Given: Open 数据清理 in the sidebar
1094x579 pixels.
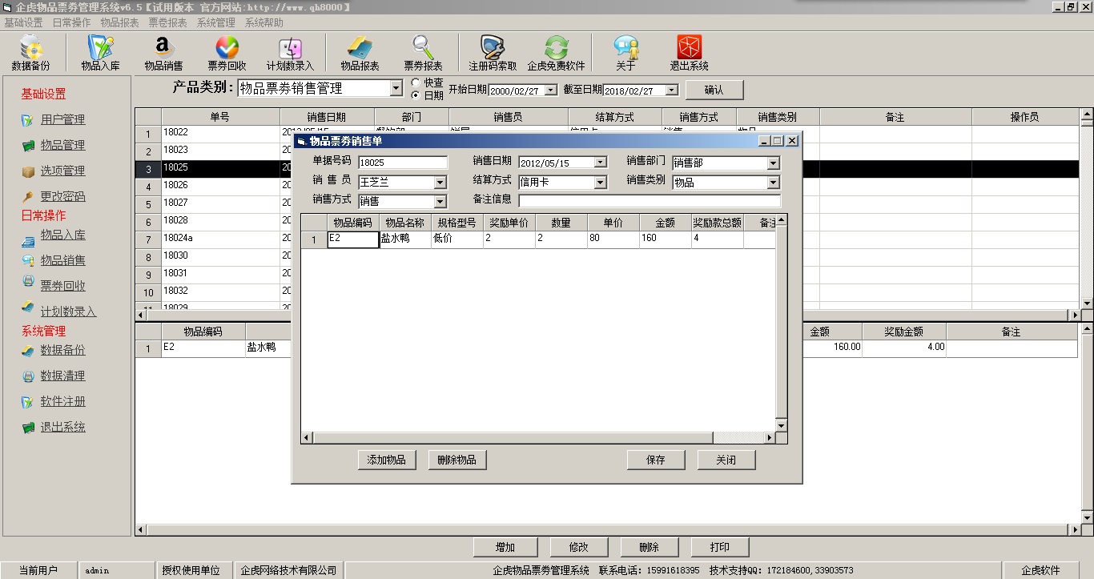Looking at the screenshot, I should click(x=62, y=376).
